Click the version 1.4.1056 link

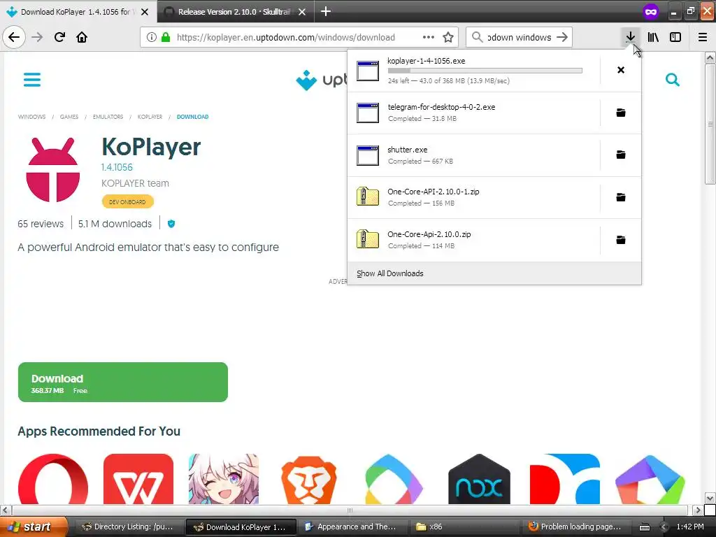coord(117,167)
